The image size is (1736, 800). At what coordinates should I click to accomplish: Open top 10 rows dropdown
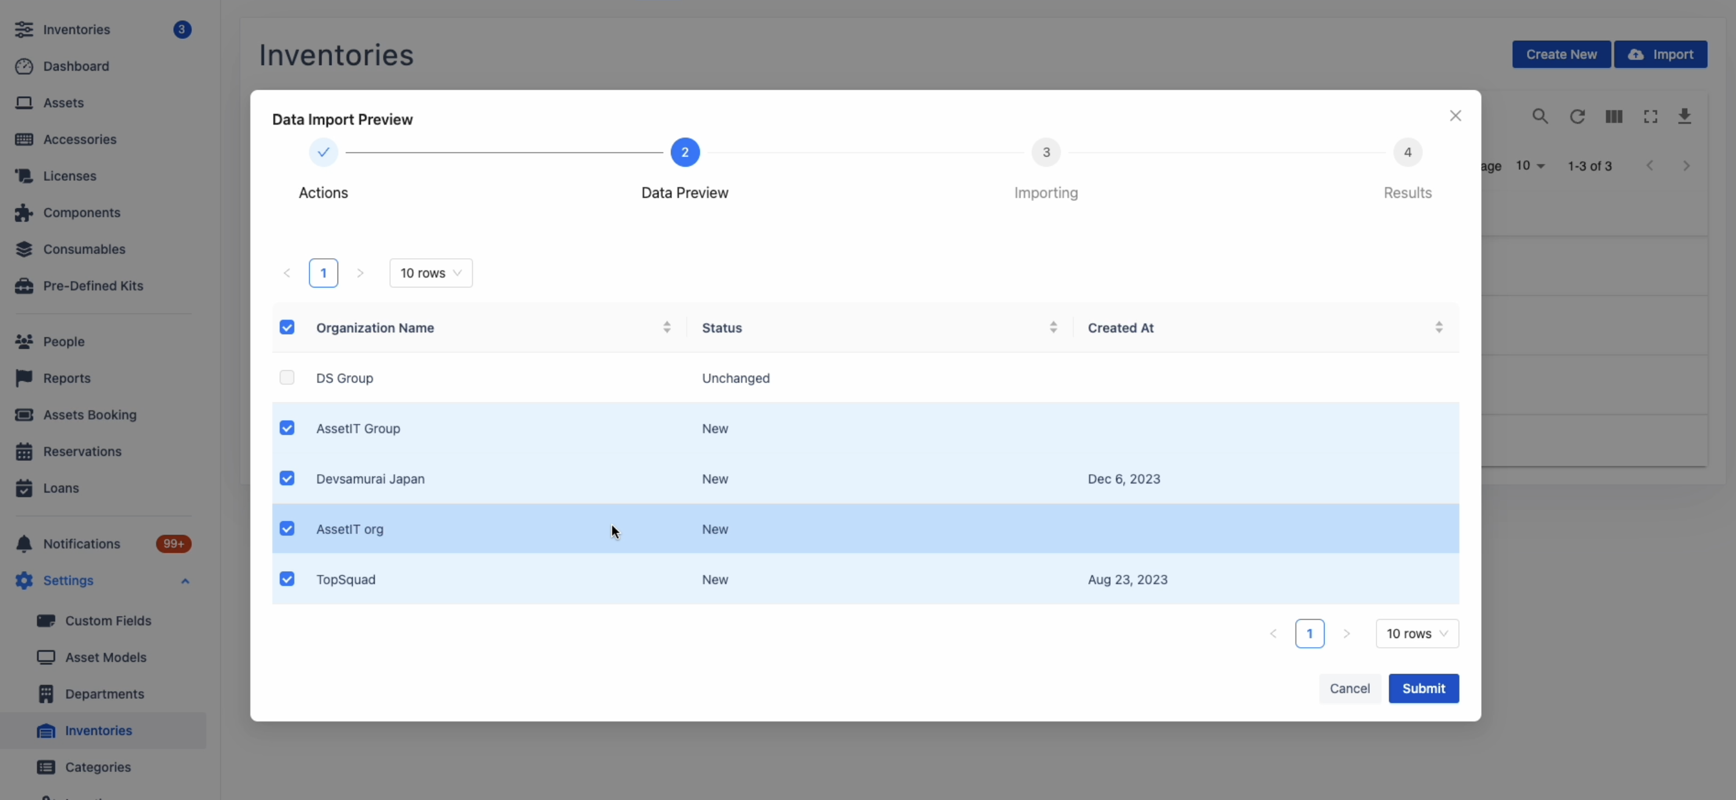[431, 273]
